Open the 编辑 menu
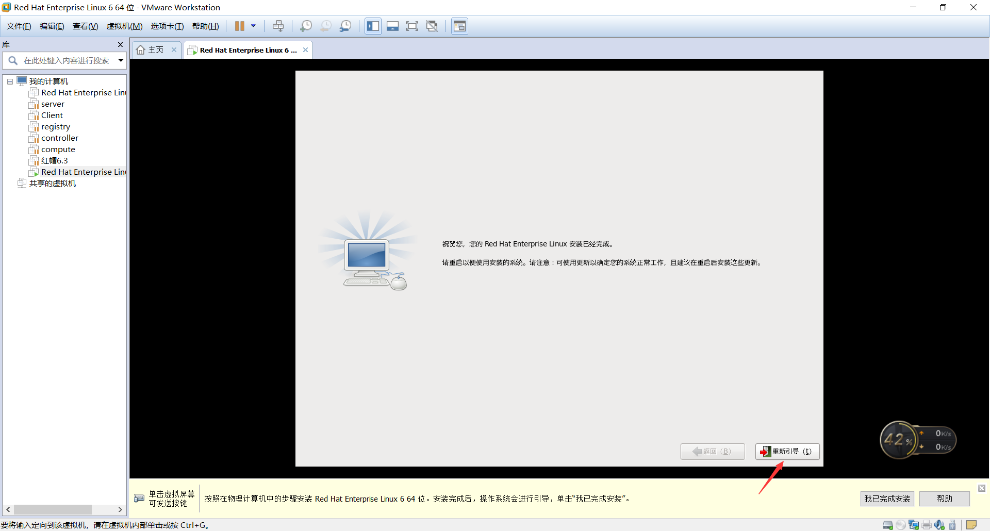This screenshot has height=531, width=990. (x=52, y=26)
